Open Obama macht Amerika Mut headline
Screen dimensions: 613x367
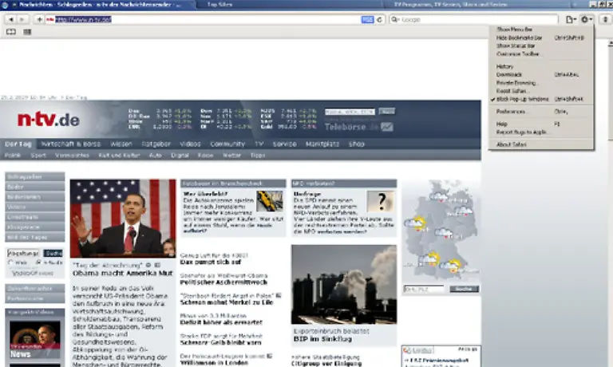(x=123, y=273)
